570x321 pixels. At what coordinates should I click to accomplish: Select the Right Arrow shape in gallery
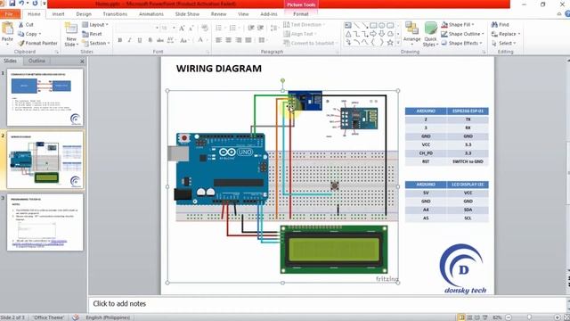[373, 34]
